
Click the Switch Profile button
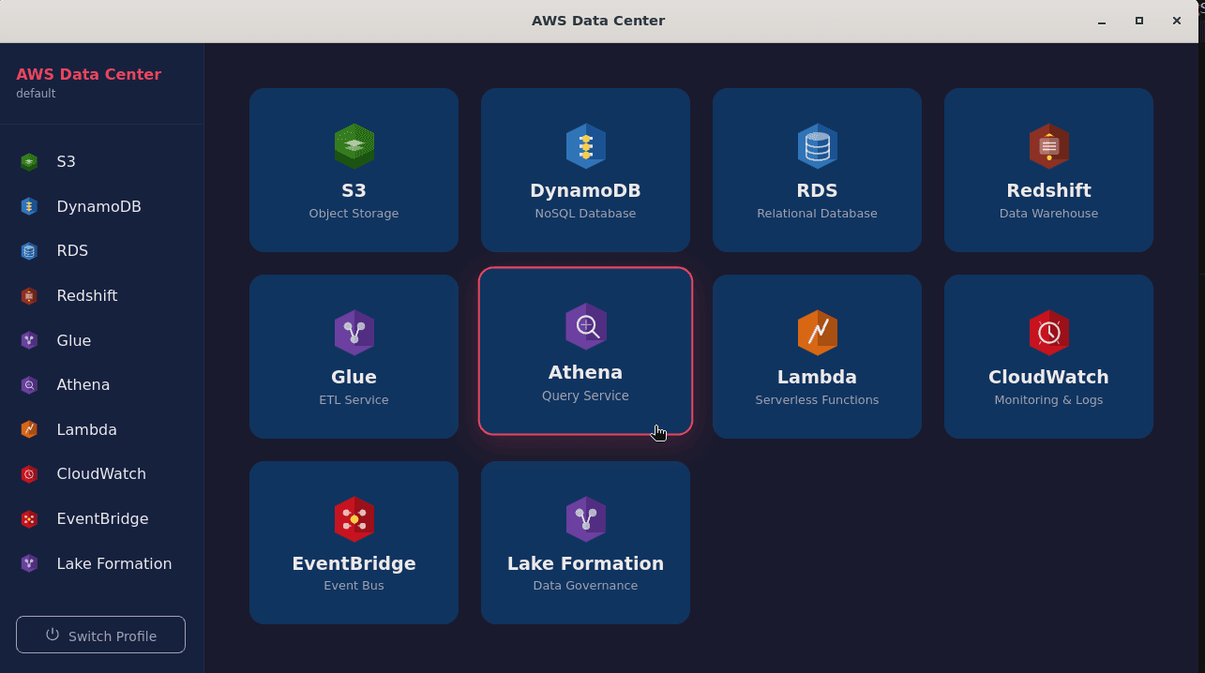point(101,635)
